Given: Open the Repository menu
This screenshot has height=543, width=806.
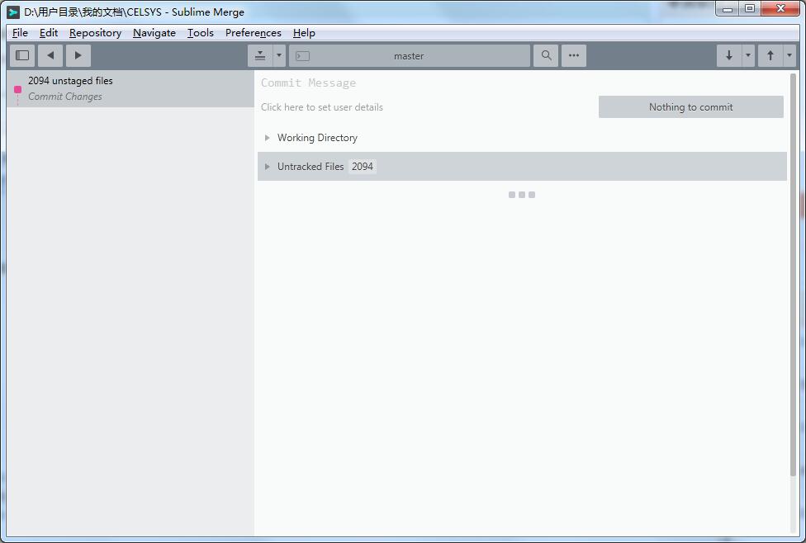Looking at the screenshot, I should point(95,33).
